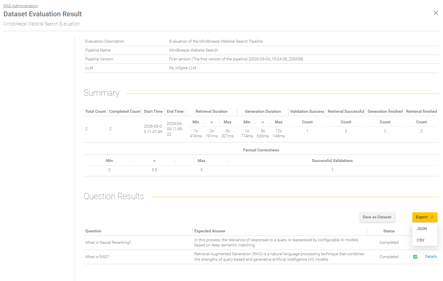443x281 pixels.
Task: Click Completed status of What is RAG row
Action: pyautogui.click(x=389, y=257)
